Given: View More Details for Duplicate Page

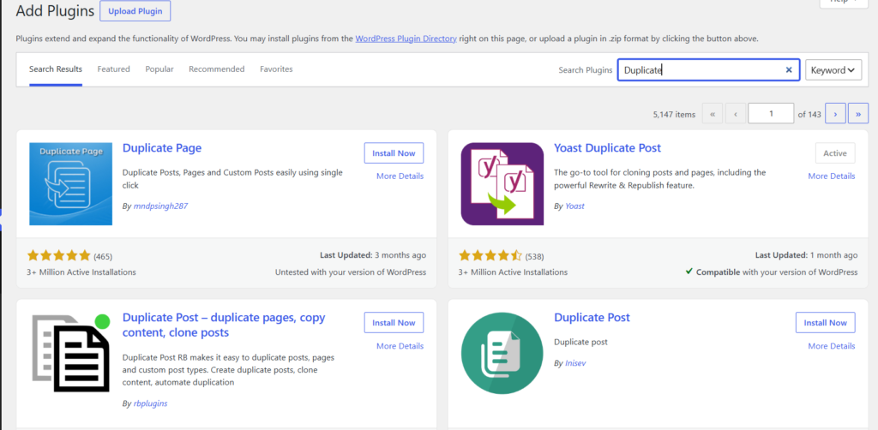Looking at the screenshot, I should pyautogui.click(x=400, y=176).
